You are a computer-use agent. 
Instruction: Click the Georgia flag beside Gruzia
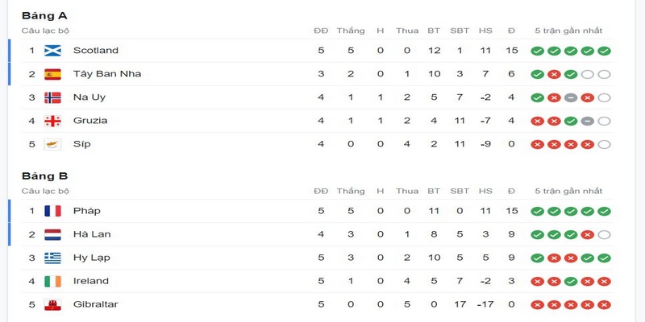point(52,121)
